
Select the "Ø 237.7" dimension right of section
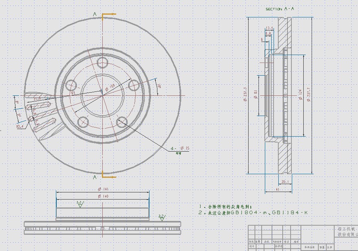click(x=309, y=94)
